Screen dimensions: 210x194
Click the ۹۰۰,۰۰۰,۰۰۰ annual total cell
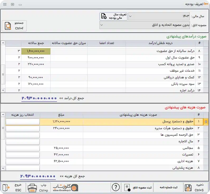36,58
